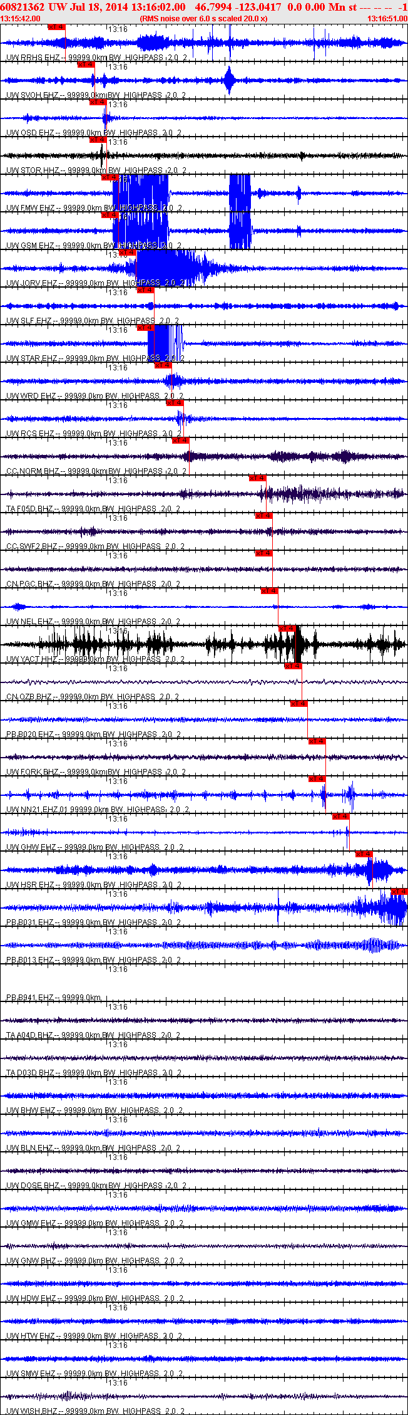
Task: Click the red pick flag on F05D trace
Action: (x=257, y=478)
